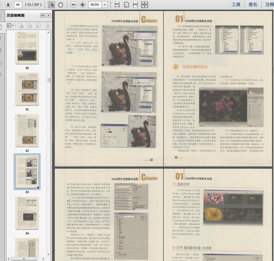The height and width of the screenshot is (261, 274).
Task: Go to next page arrow button
Action: tap(8, 4)
